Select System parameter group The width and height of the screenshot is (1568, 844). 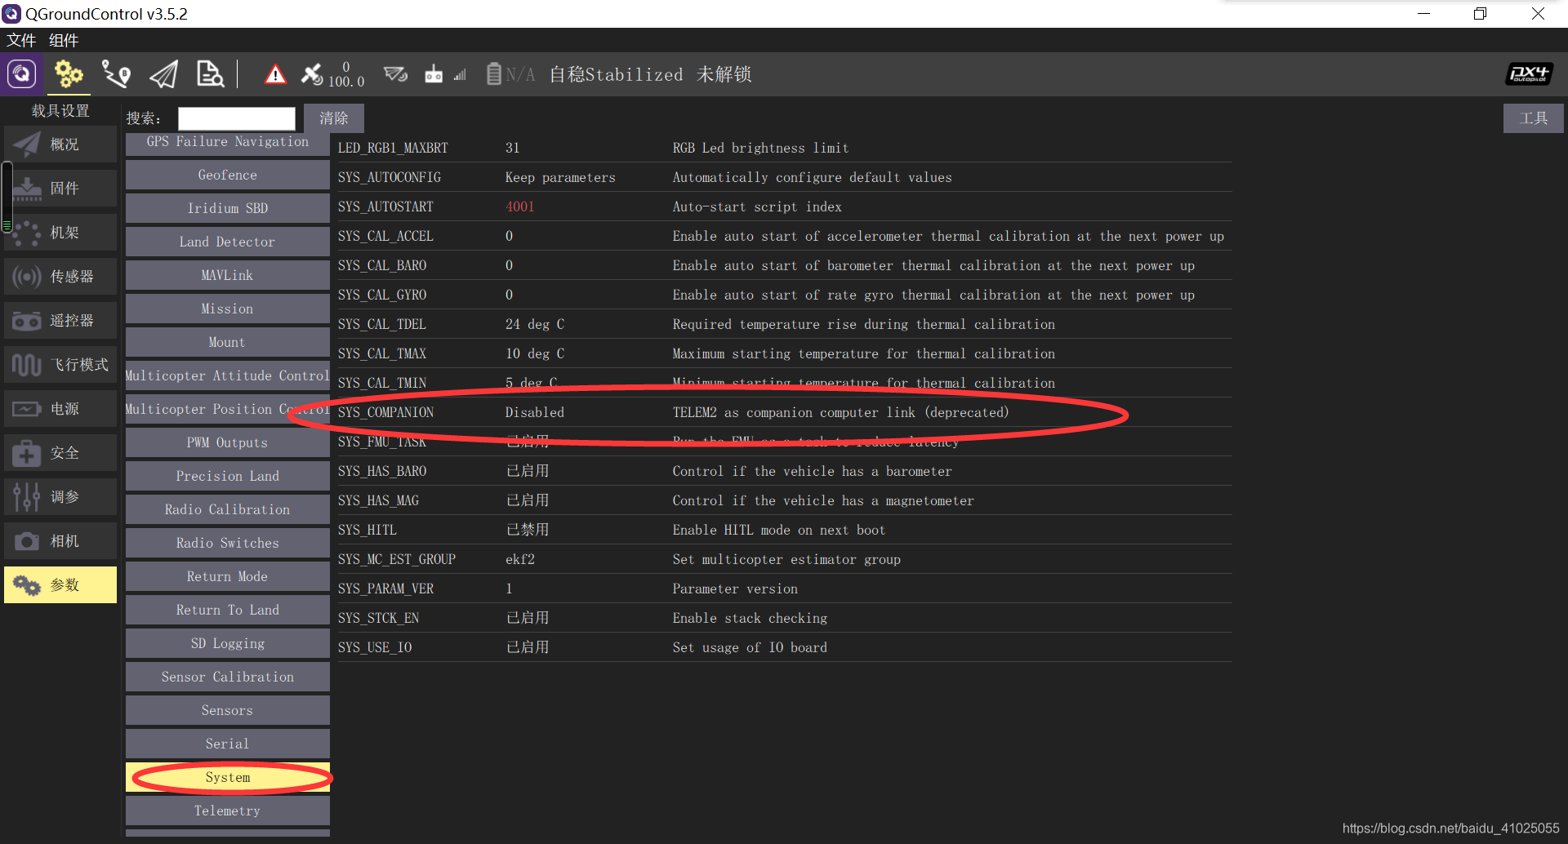[228, 777]
